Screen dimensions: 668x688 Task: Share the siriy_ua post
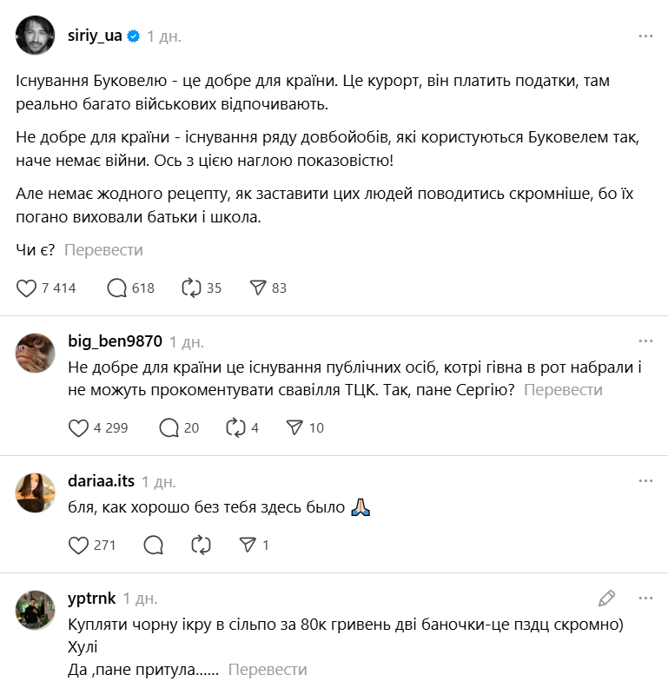257,288
